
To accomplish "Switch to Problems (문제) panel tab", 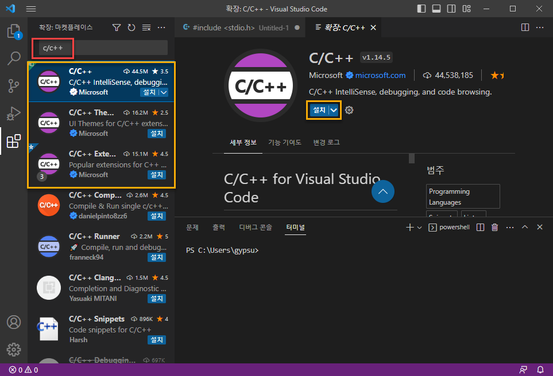I will 192,228.
